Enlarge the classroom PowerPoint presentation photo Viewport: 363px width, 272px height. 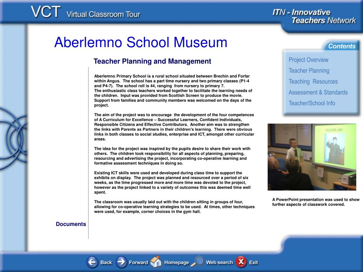click(312, 157)
